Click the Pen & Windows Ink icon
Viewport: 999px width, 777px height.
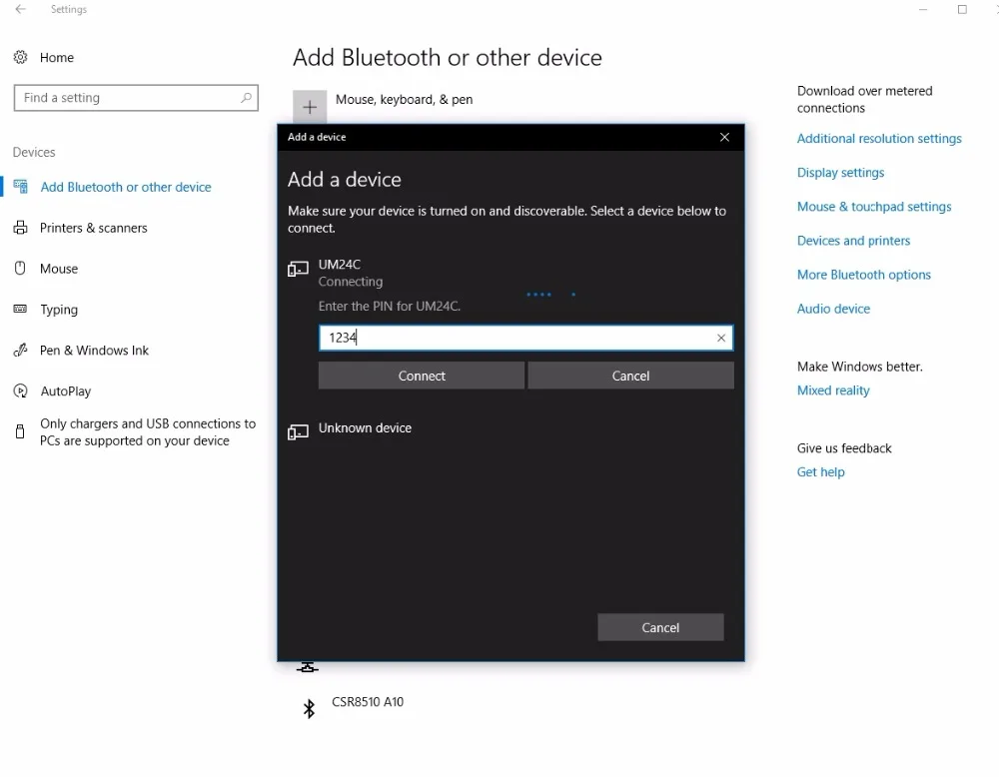(x=21, y=351)
